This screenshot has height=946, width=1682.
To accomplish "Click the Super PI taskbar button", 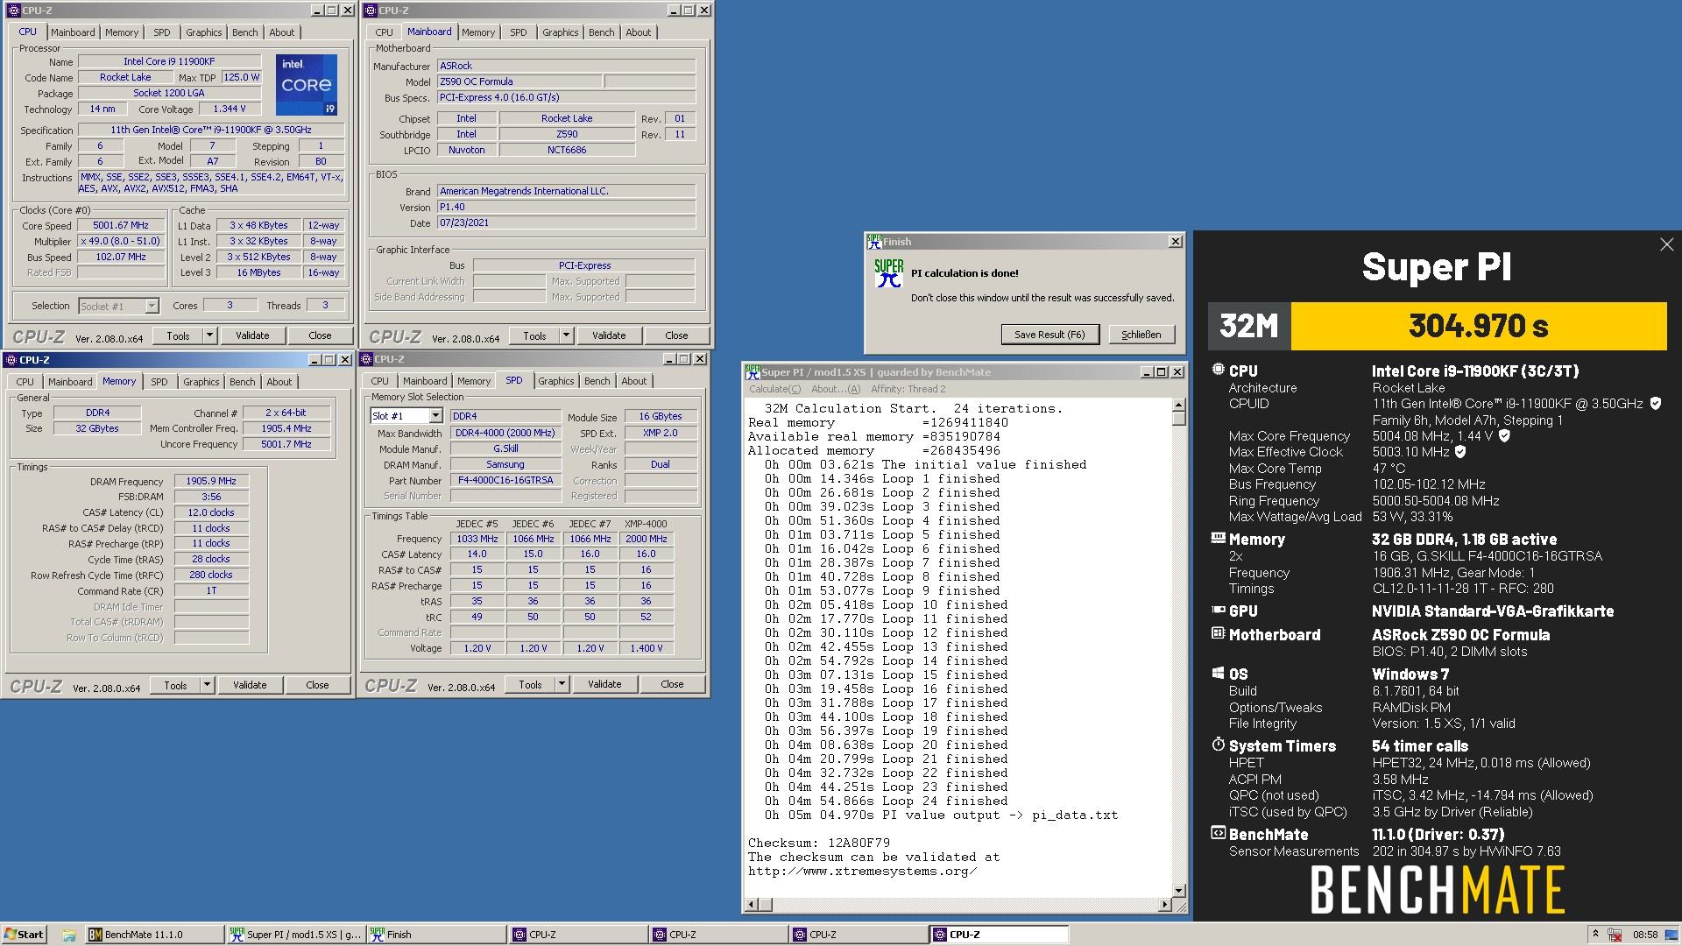I will [x=296, y=935].
